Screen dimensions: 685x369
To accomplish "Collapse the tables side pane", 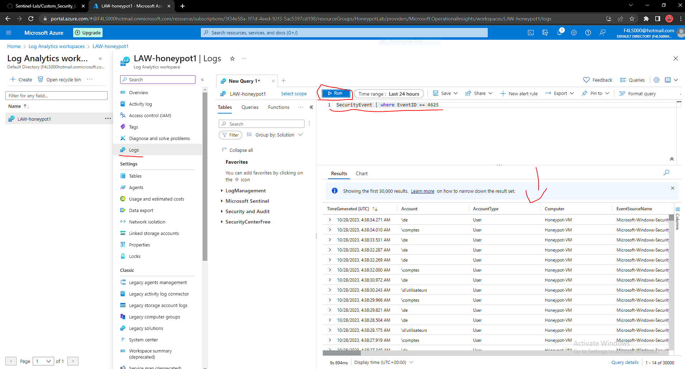I will [x=311, y=107].
